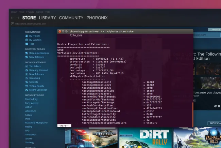The height and width of the screenshot is (148, 221).
Task: Browse the Specials category
Action: tap(34, 82)
